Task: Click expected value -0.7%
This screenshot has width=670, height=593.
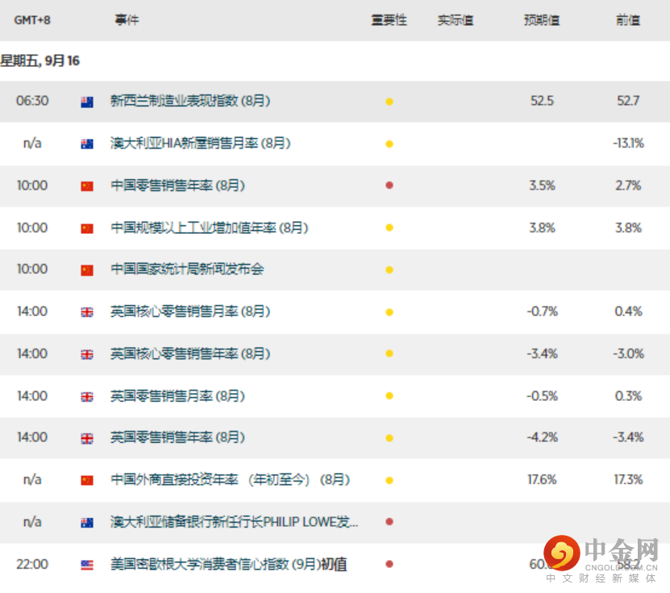Action: 542,311
